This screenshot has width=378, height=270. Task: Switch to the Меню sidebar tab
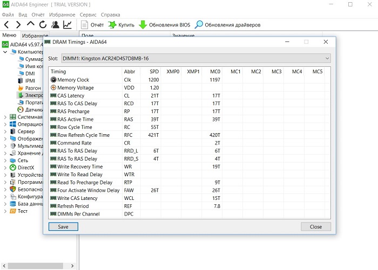(x=9, y=35)
